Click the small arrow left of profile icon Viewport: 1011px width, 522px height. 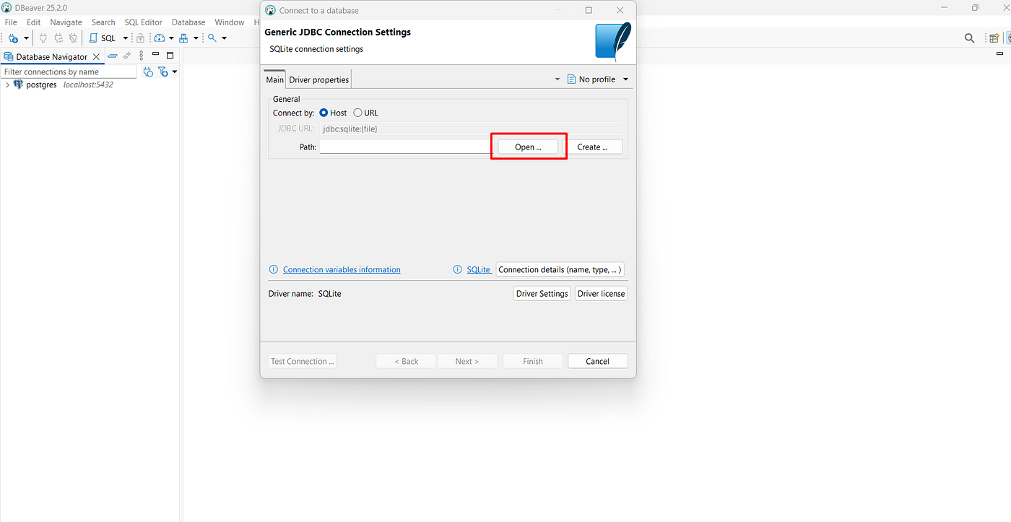[x=557, y=79]
